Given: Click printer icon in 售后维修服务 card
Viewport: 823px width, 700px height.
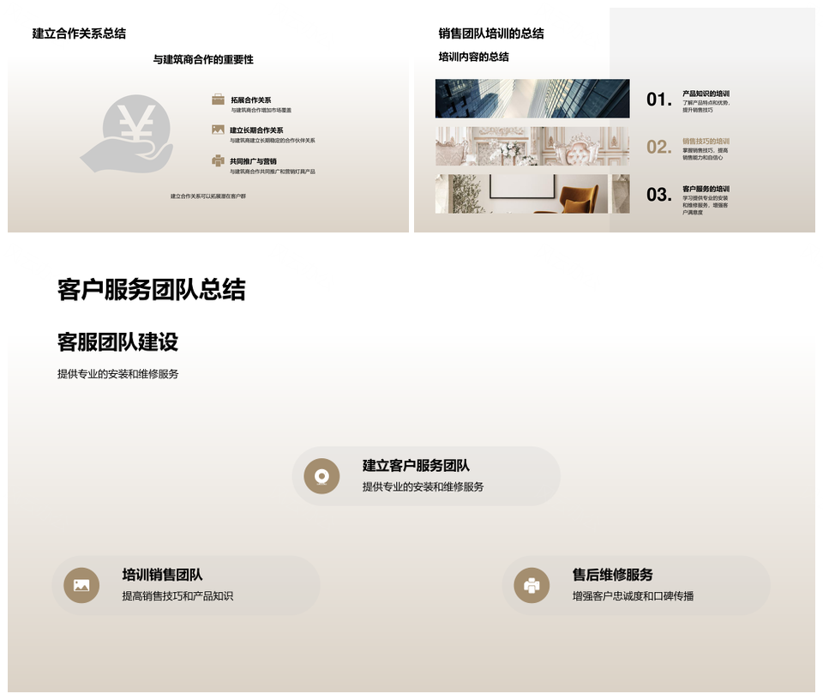Looking at the screenshot, I should (x=532, y=585).
